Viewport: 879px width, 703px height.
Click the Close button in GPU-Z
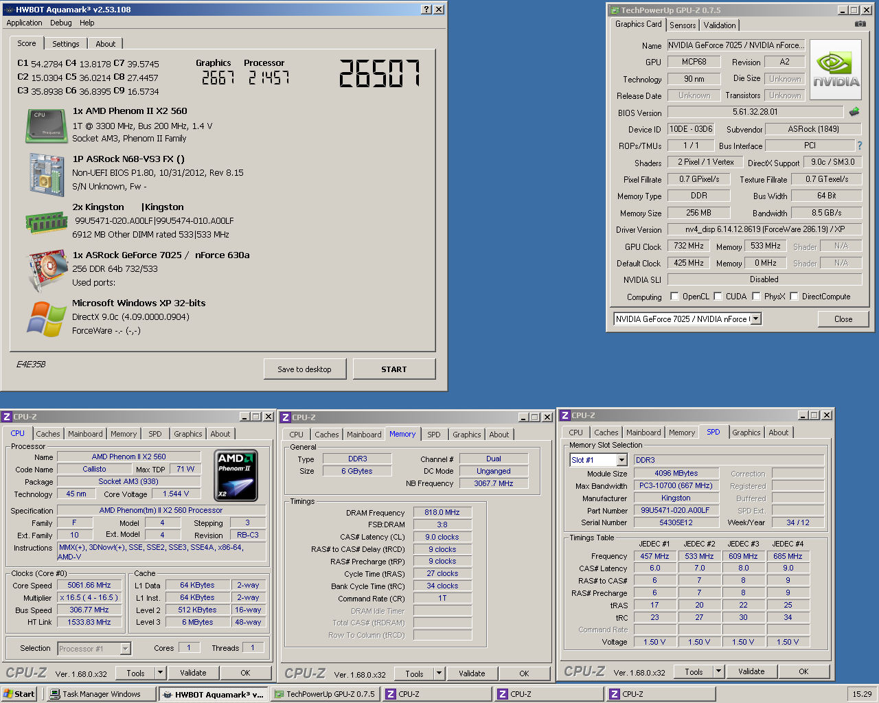click(843, 319)
